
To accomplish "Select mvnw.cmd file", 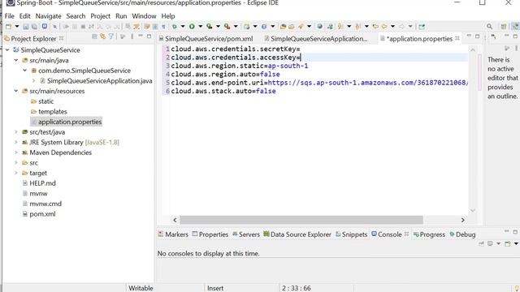I will 45,204.
